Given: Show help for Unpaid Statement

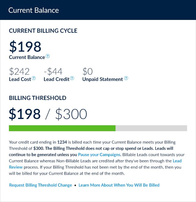Looking at the screenshot, I should click(126, 78).
